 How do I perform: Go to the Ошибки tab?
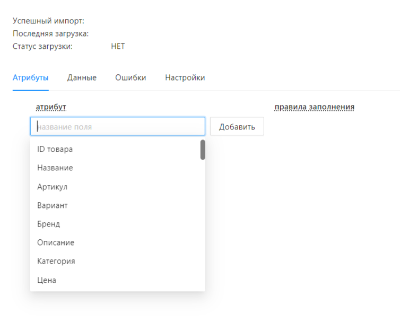pos(131,77)
